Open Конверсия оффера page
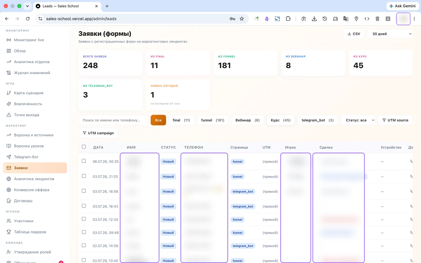 click(32, 190)
